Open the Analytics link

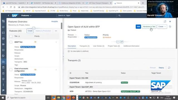tap(55, 21)
